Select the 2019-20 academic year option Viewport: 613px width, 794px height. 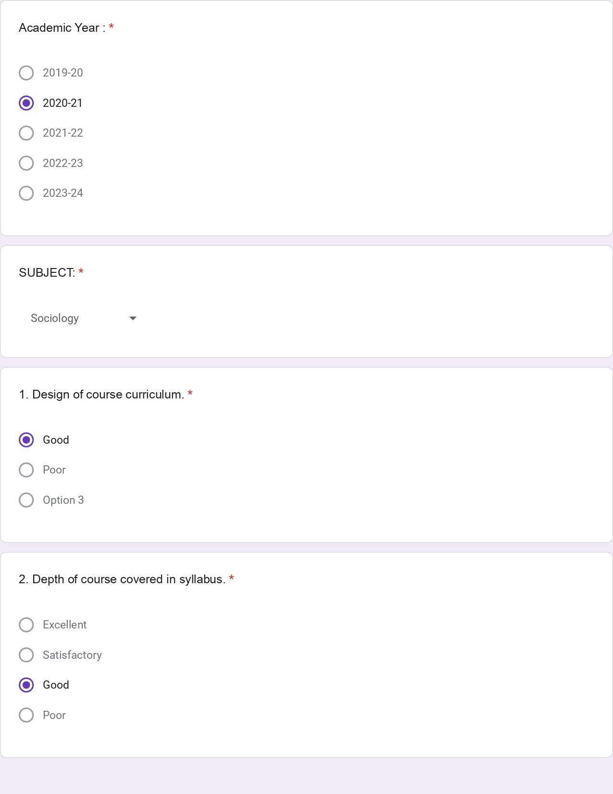[x=26, y=73]
